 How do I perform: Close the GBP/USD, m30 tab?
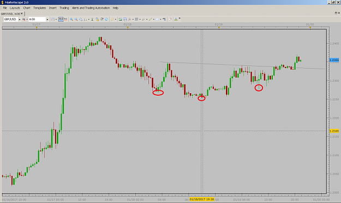[22, 14]
